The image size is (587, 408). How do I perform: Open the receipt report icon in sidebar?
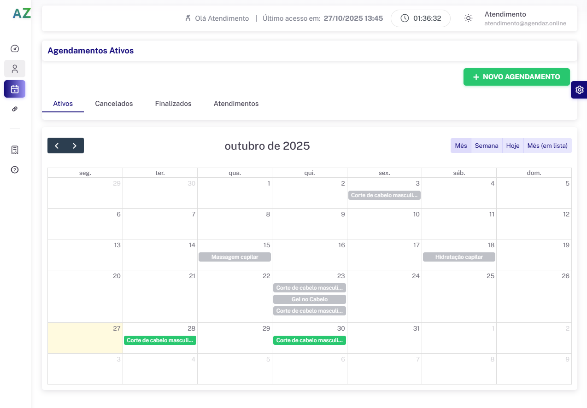[x=15, y=150]
